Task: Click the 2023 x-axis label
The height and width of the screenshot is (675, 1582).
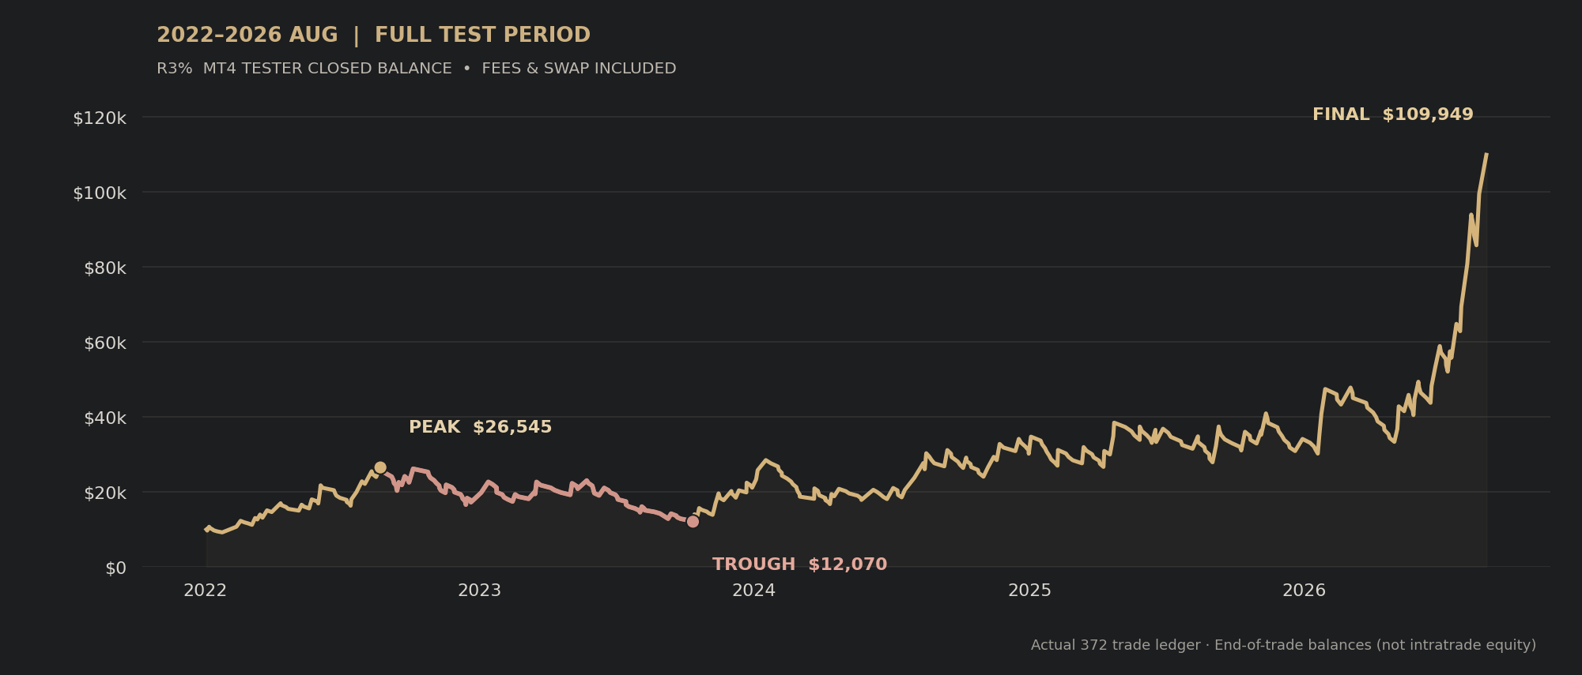Action: pyautogui.click(x=480, y=591)
